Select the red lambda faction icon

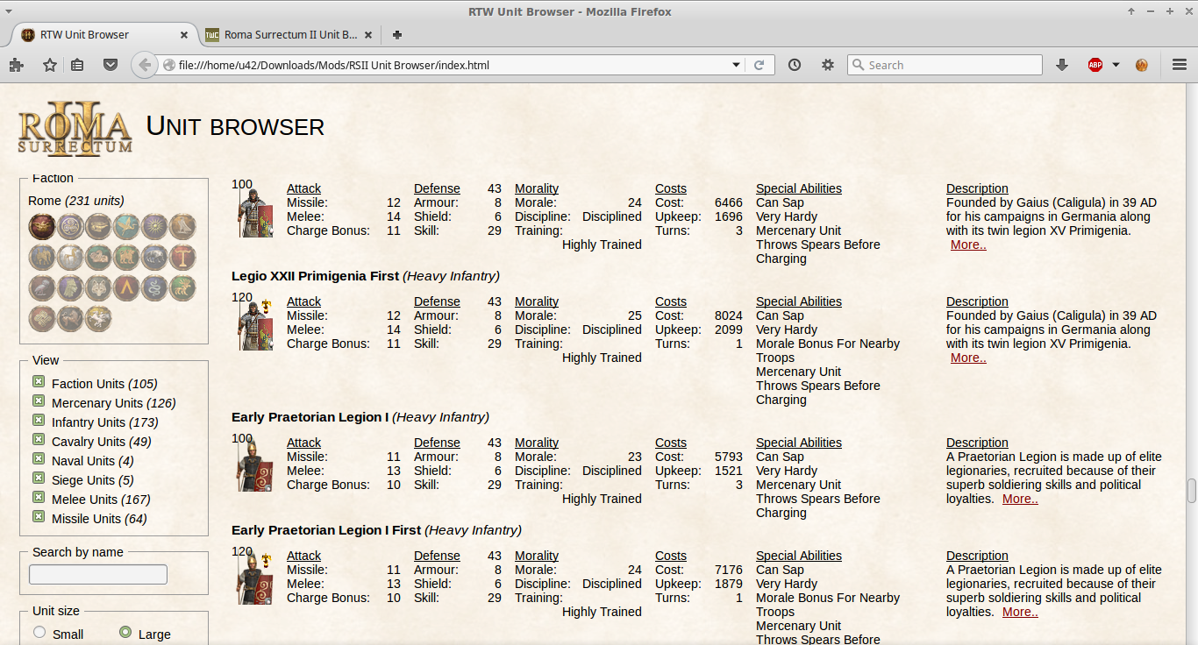(126, 288)
